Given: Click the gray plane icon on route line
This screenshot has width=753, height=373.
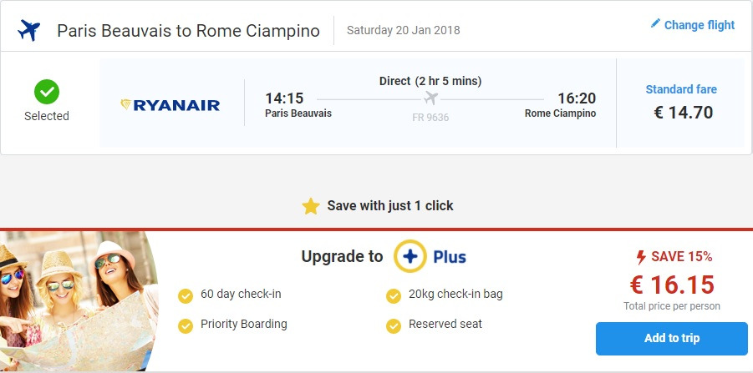Looking at the screenshot, I should [x=430, y=98].
